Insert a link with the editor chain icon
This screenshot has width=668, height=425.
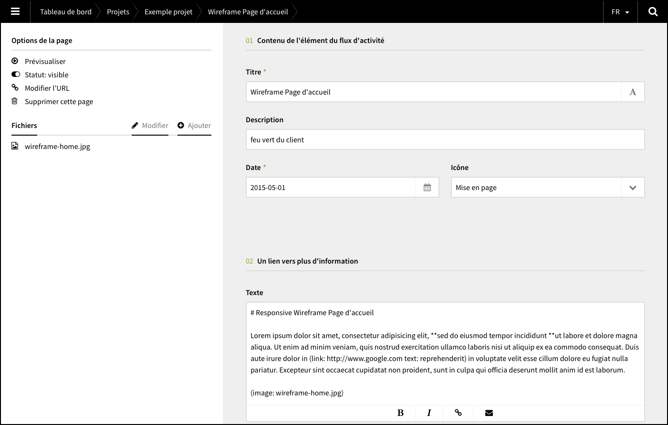click(x=458, y=413)
